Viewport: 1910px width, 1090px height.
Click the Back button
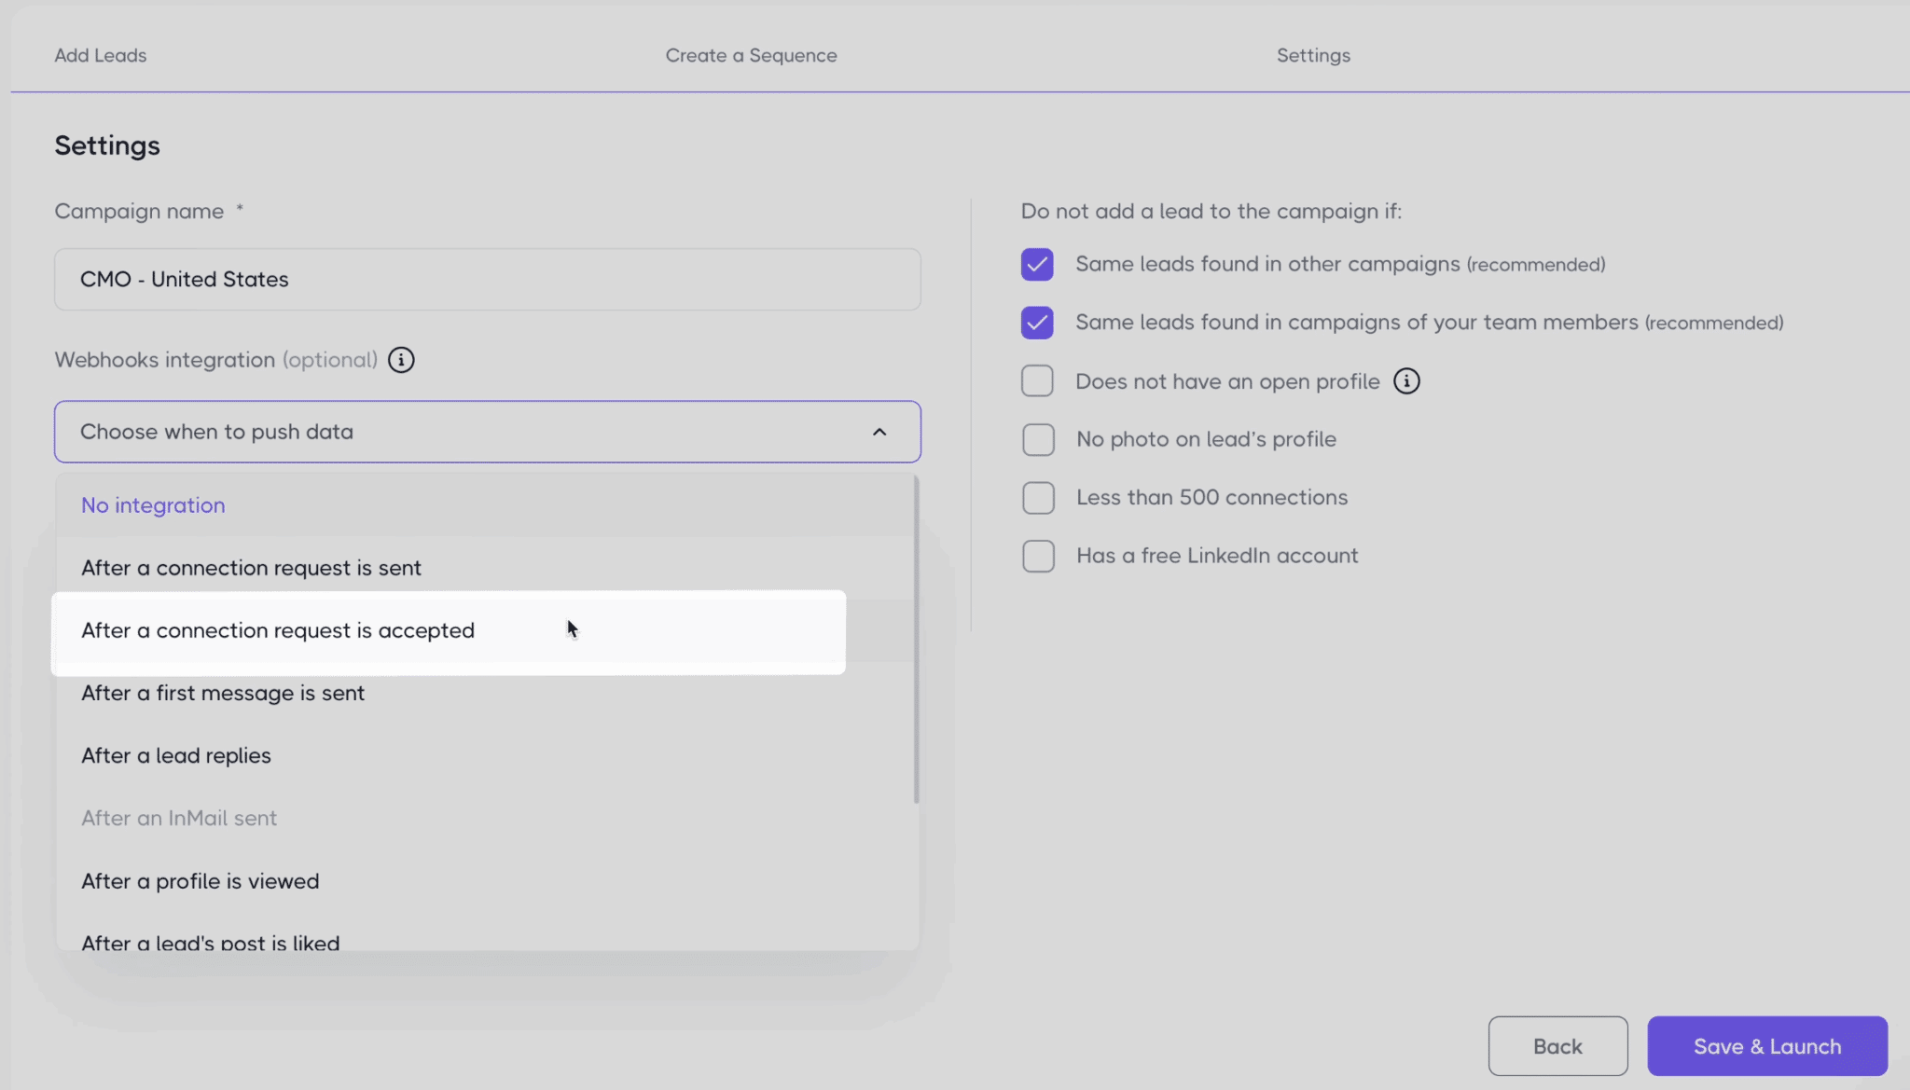click(x=1557, y=1046)
